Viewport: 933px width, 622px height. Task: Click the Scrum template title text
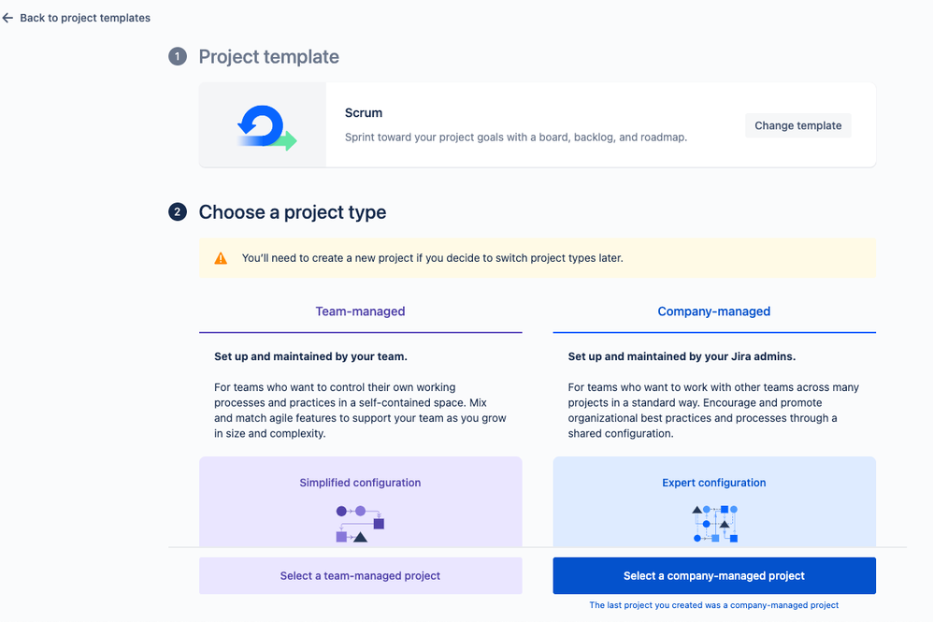(364, 113)
